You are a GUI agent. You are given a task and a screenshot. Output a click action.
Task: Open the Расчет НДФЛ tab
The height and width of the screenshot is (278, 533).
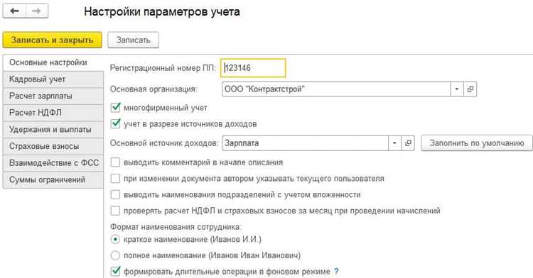tap(53, 113)
